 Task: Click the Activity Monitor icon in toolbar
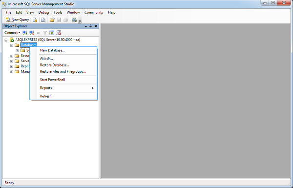(x=74, y=20)
